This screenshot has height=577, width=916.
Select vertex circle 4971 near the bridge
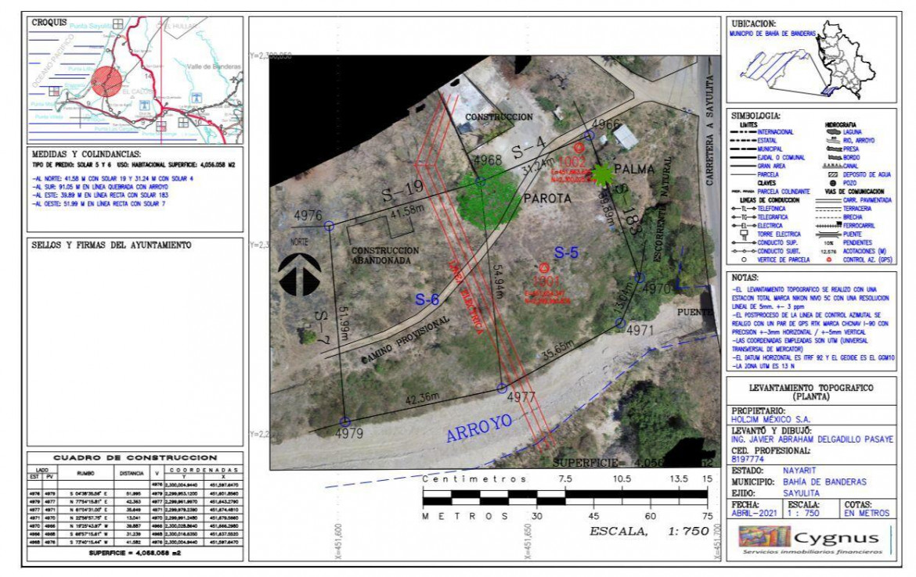coord(620,322)
